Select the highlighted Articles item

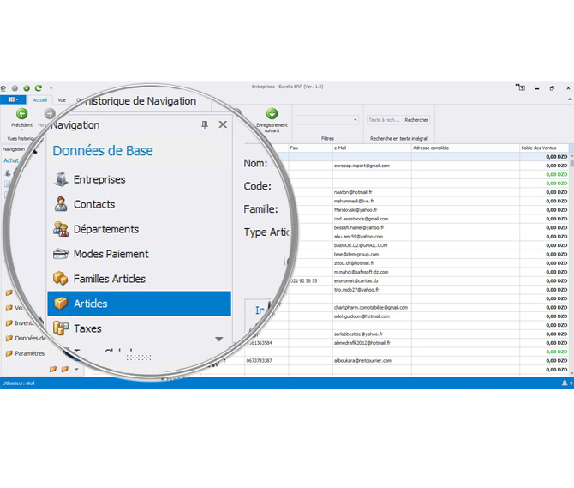[x=139, y=304]
